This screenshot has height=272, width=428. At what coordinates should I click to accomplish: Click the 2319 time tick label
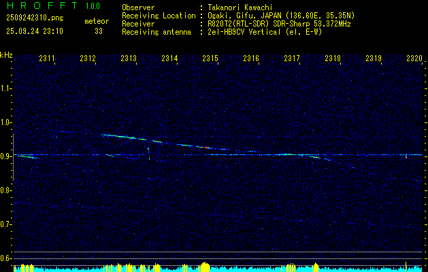point(374,58)
